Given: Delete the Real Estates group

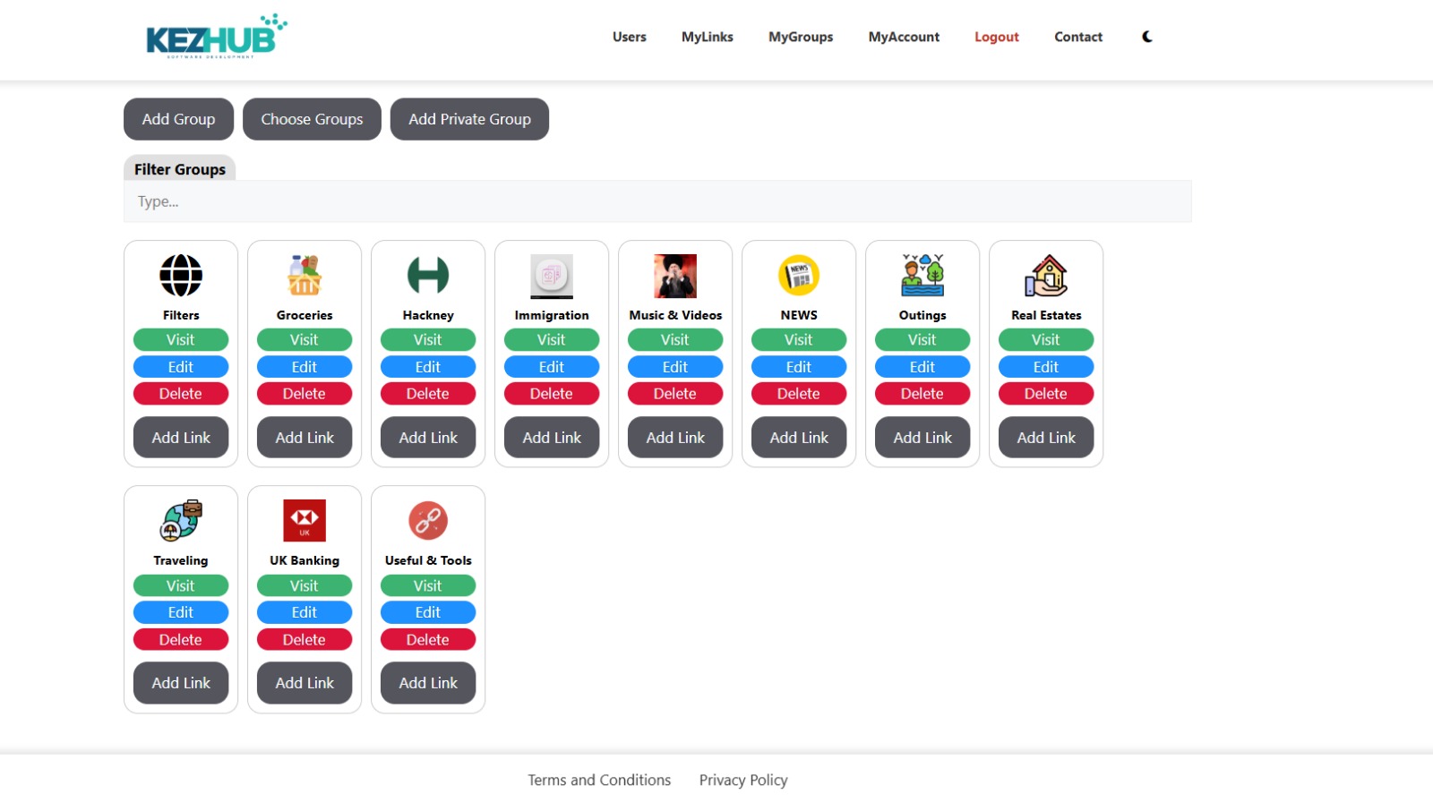Looking at the screenshot, I should (x=1046, y=394).
